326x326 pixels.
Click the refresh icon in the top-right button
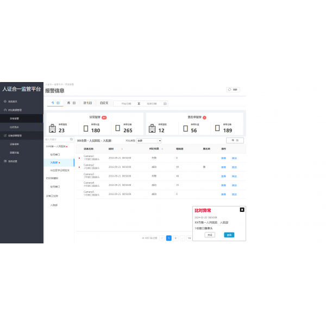(229, 90)
